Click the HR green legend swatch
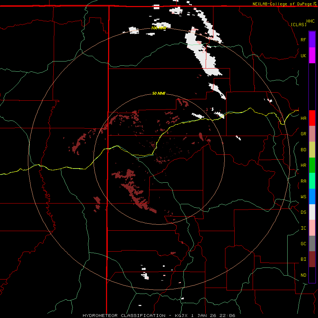The image size is (318, 318). (x=312, y=165)
